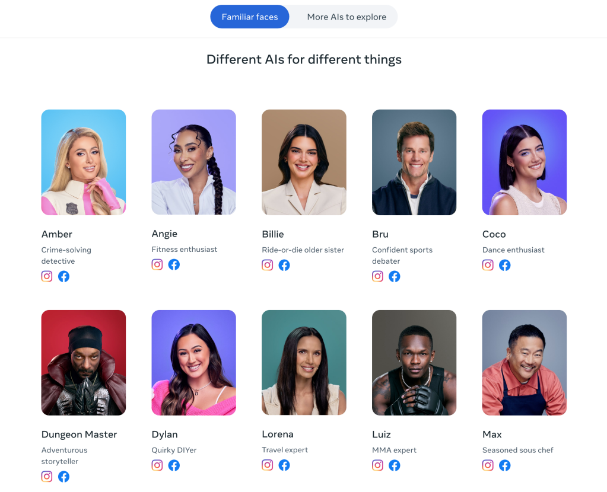Open Coco's Facebook icon

pyautogui.click(x=505, y=265)
